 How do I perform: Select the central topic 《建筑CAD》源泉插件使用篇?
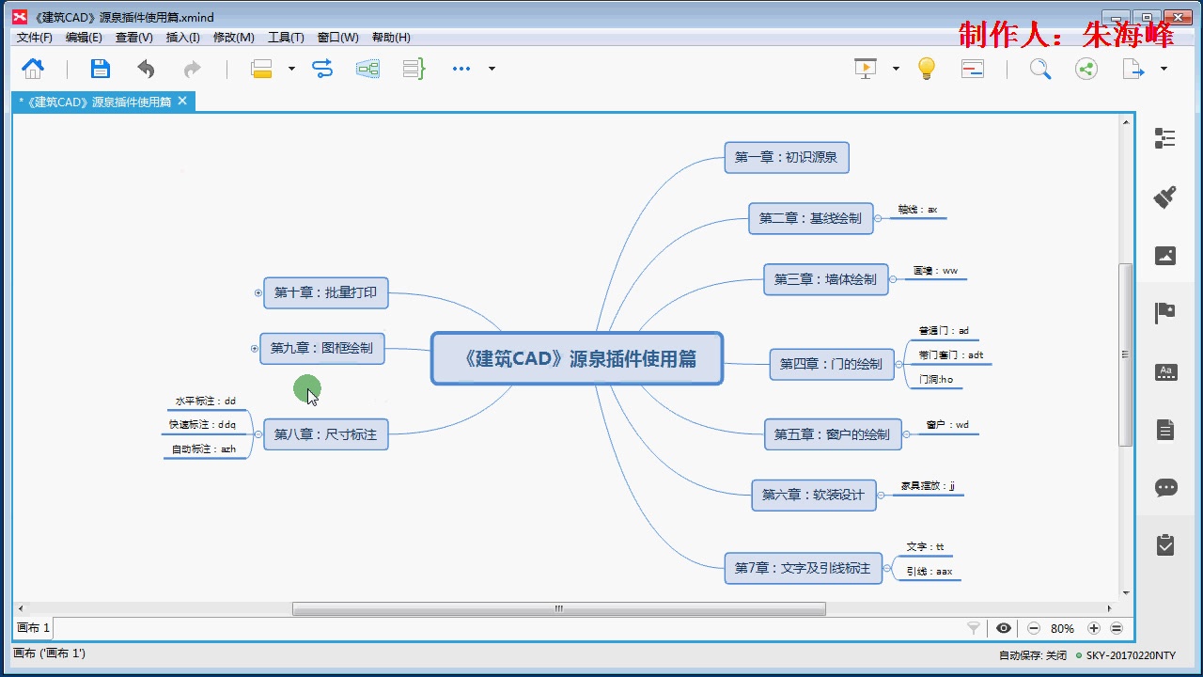577,358
